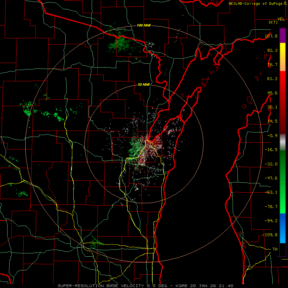
Task: Click the 45.6 velocity scale value
Action: point(272,93)
